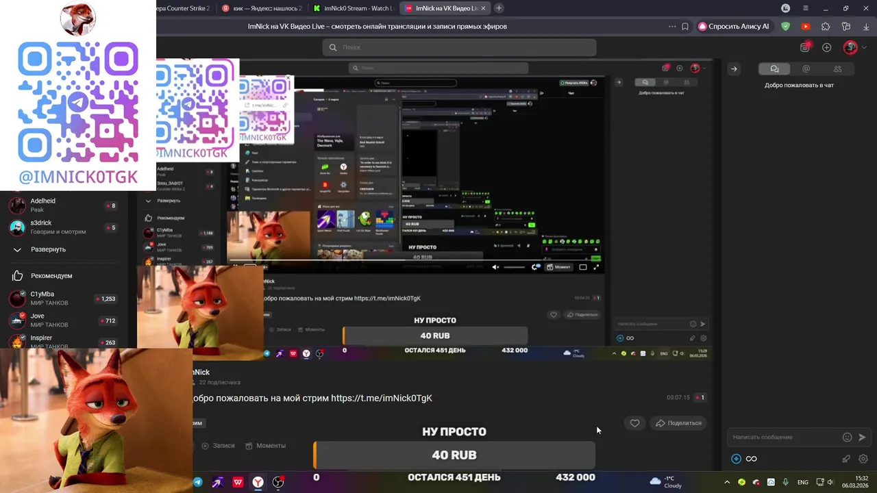Switch to the imNick0 Stream Kick tab
The width and height of the screenshot is (877, 493).
(353, 8)
